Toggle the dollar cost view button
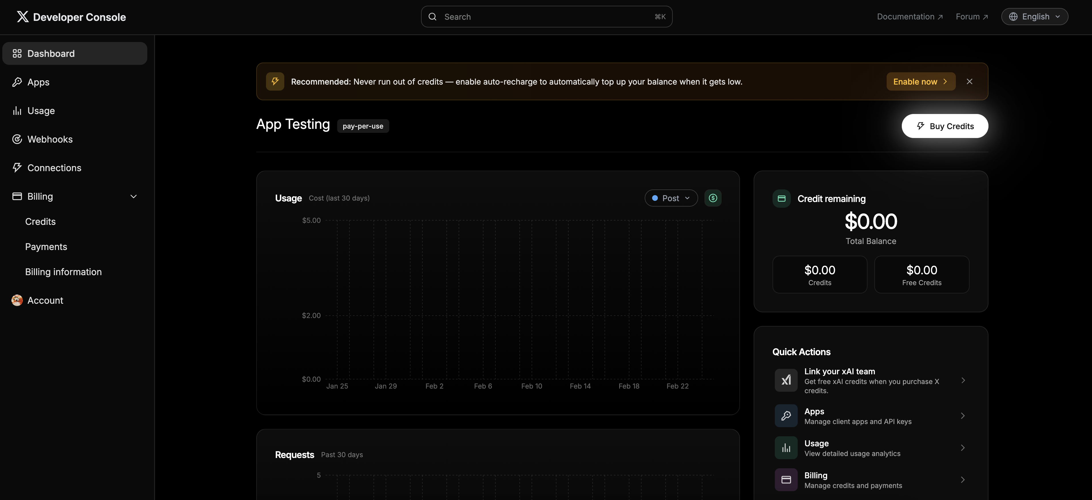This screenshot has height=500, width=1092. click(712, 198)
